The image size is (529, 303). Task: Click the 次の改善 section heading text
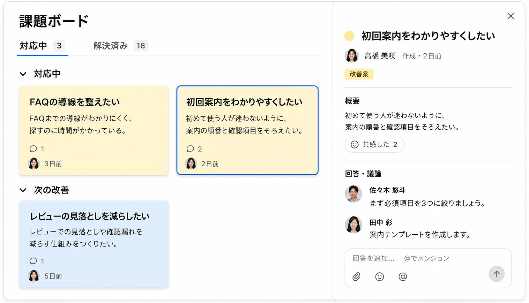coord(51,190)
